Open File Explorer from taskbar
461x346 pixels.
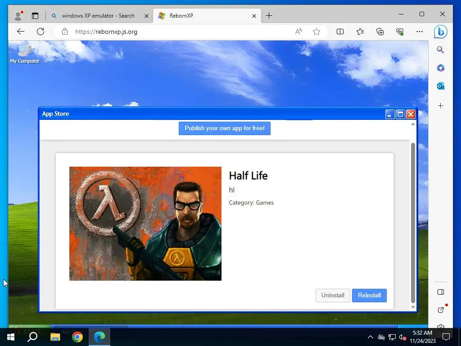point(55,337)
